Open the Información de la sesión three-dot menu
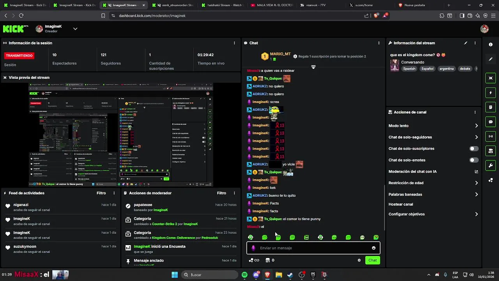499x281 pixels. pos(234,43)
